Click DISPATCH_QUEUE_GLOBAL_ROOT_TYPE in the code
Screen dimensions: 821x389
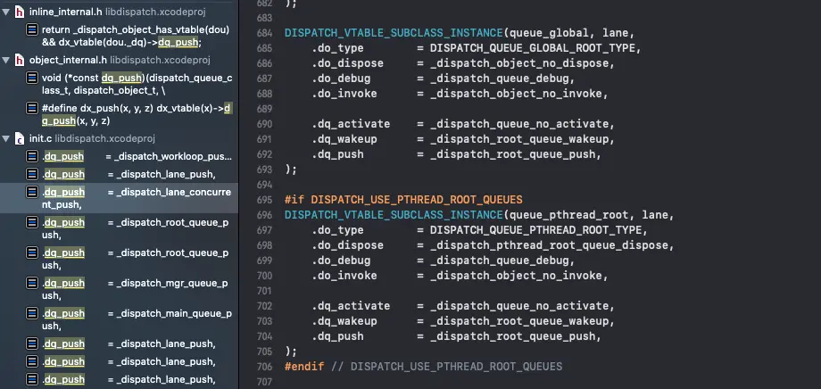point(533,48)
